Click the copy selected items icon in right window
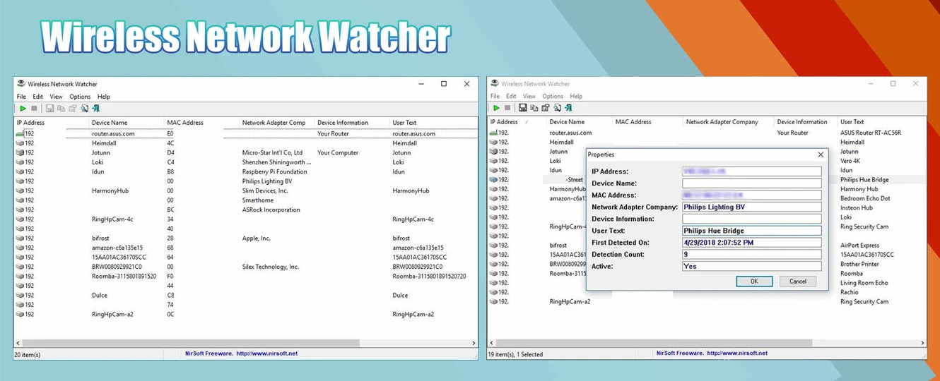This screenshot has width=940, height=381. [x=534, y=108]
